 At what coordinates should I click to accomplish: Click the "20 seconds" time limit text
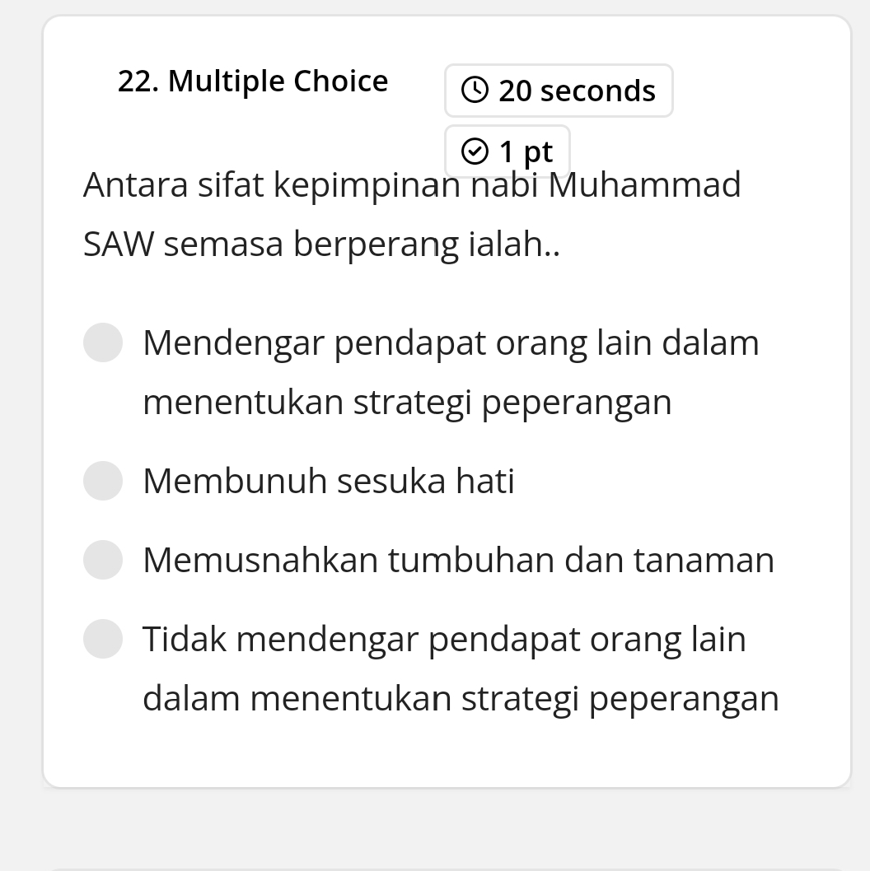pyautogui.click(x=577, y=91)
